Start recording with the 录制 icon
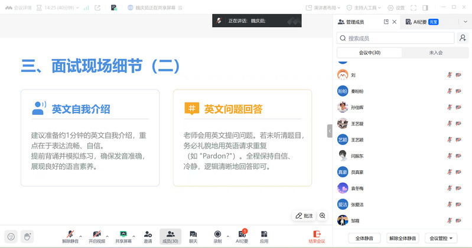Screen dimensions: 472x248 pyautogui.click(x=217, y=234)
